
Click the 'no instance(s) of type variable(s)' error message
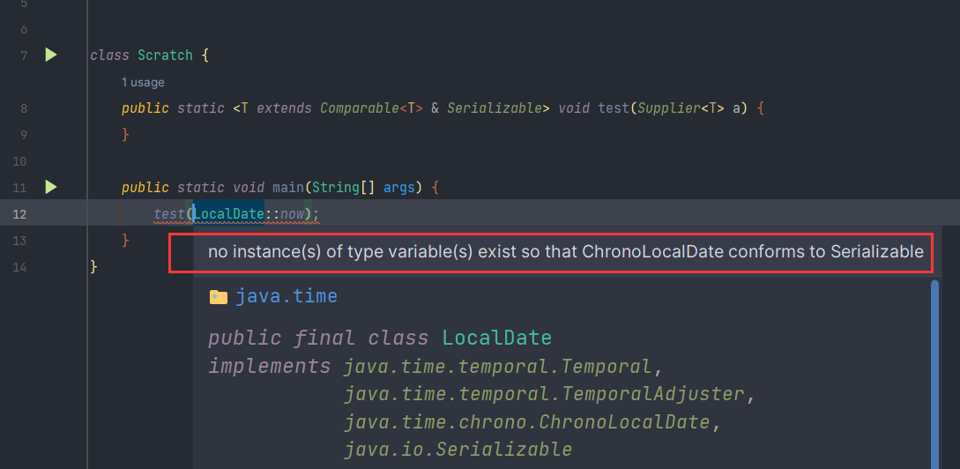coord(565,252)
